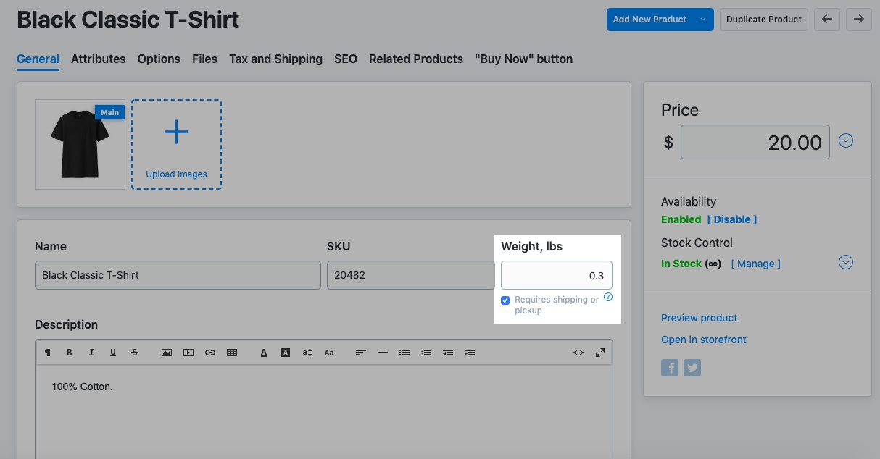Toggle the Underline formatting option
The image size is (880, 459).
(x=113, y=353)
